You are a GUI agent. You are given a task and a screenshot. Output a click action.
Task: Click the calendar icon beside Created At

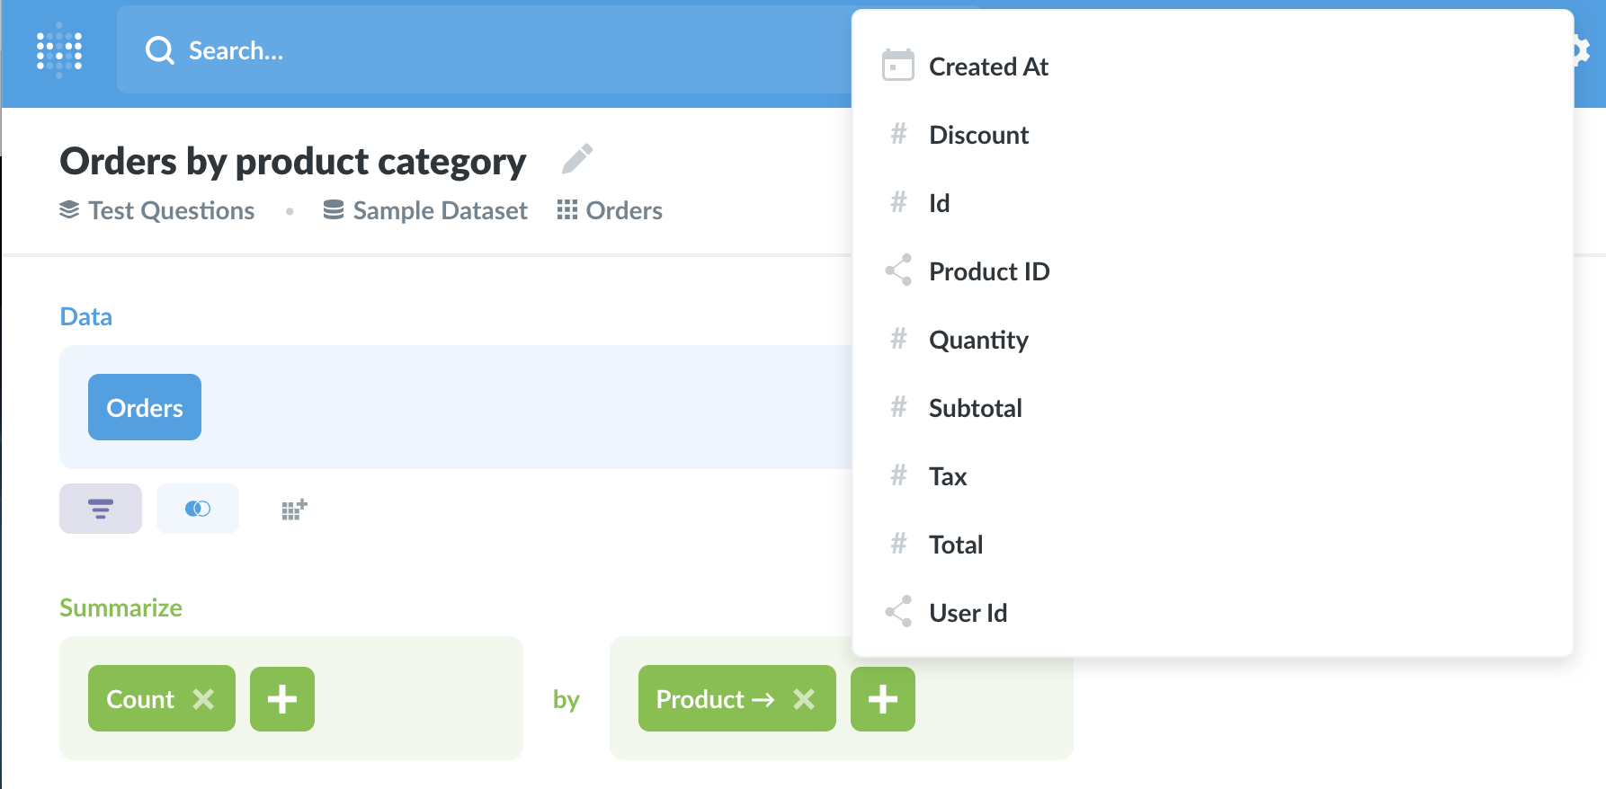point(898,66)
